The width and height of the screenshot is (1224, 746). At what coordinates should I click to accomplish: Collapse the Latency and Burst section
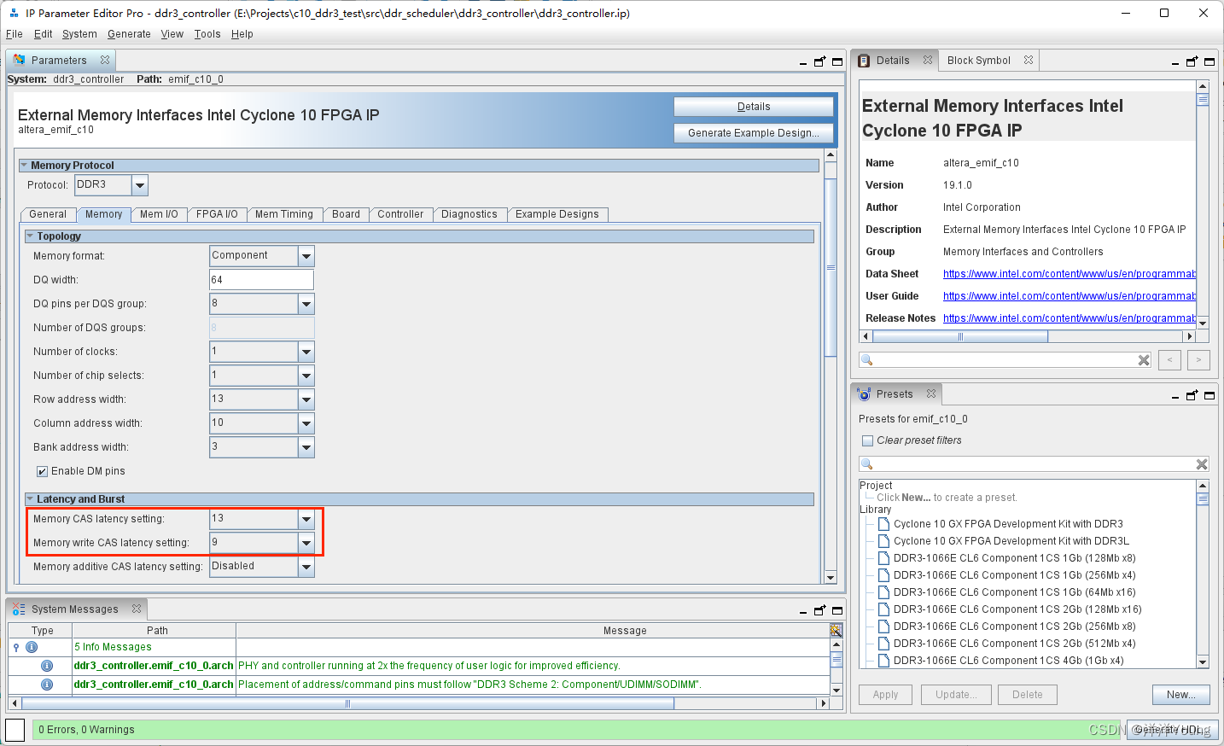[x=30, y=499]
